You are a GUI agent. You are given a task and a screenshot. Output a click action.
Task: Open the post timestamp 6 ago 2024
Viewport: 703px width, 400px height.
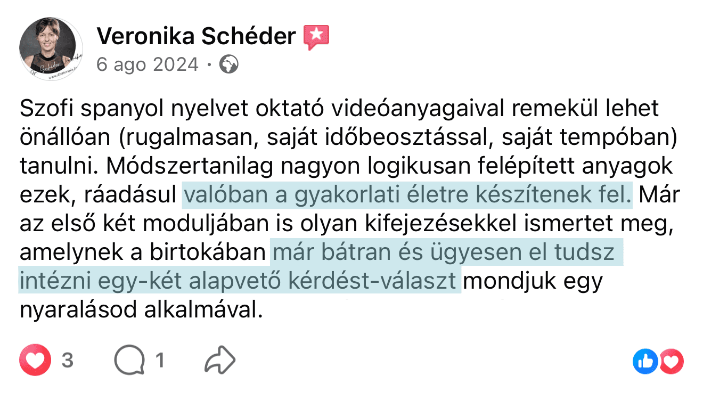pos(147,65)
